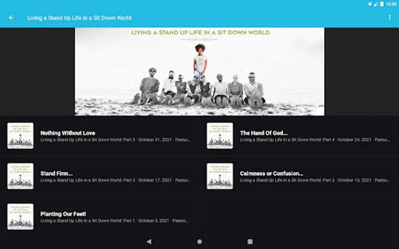The height and width of the screenshot is (249, 399).
Task: Tap the Android back navigation triangle
Action: [149, 242]
